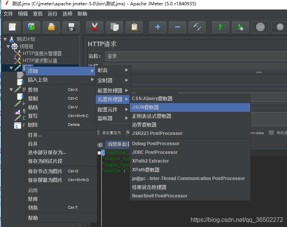Select CSS/JQuery提取器 post-processor
This screenshot has height=227, width=287.
coord(190,99)
